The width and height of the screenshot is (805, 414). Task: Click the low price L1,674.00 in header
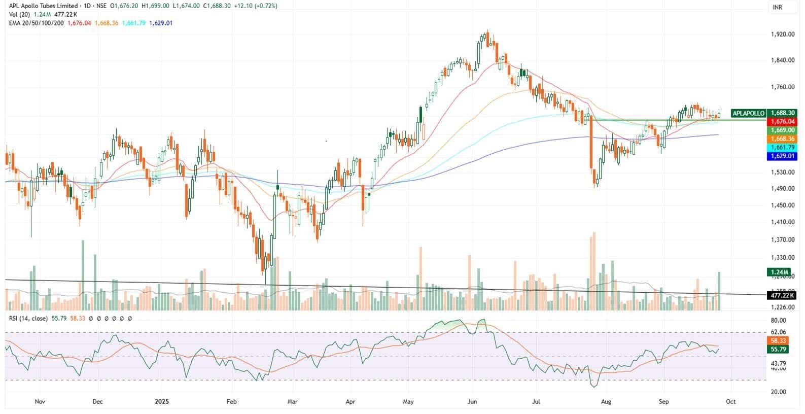pyautogui.click(x=186, y=6)
